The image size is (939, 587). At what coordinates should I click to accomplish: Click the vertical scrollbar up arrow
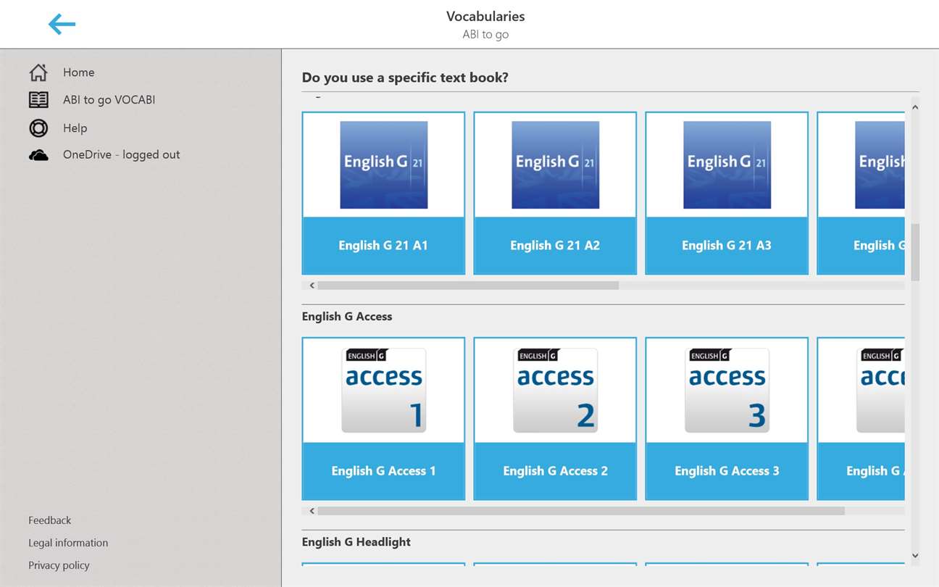pyautogui.click(x=915, y=107)
